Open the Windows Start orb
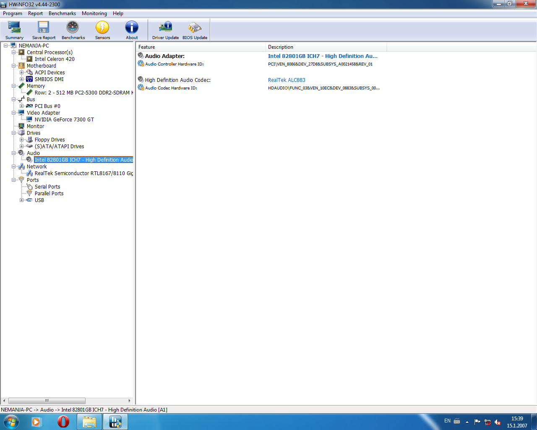537x430 pixels. click(11, 422)
